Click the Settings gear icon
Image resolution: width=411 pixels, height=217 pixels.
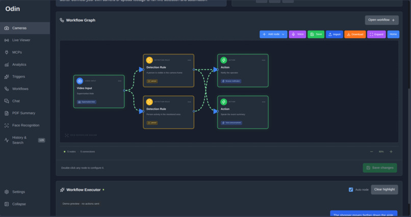coord(7,192)
